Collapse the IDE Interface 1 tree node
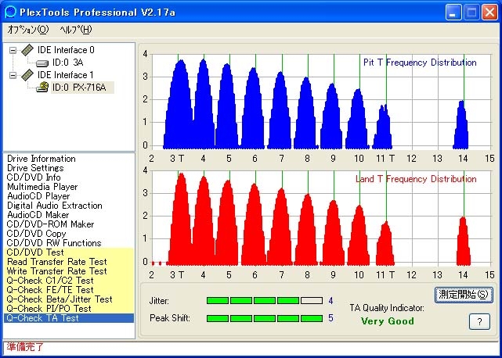Screen dimensions: 502x358 coord(13,75)
